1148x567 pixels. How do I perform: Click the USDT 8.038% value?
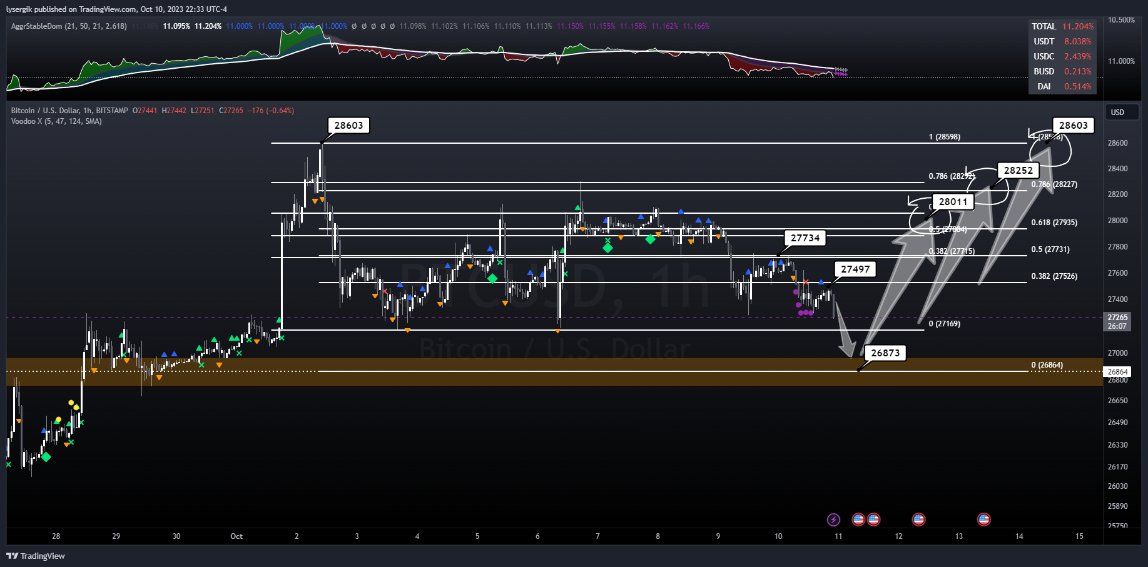click(x=1078, y=41)
